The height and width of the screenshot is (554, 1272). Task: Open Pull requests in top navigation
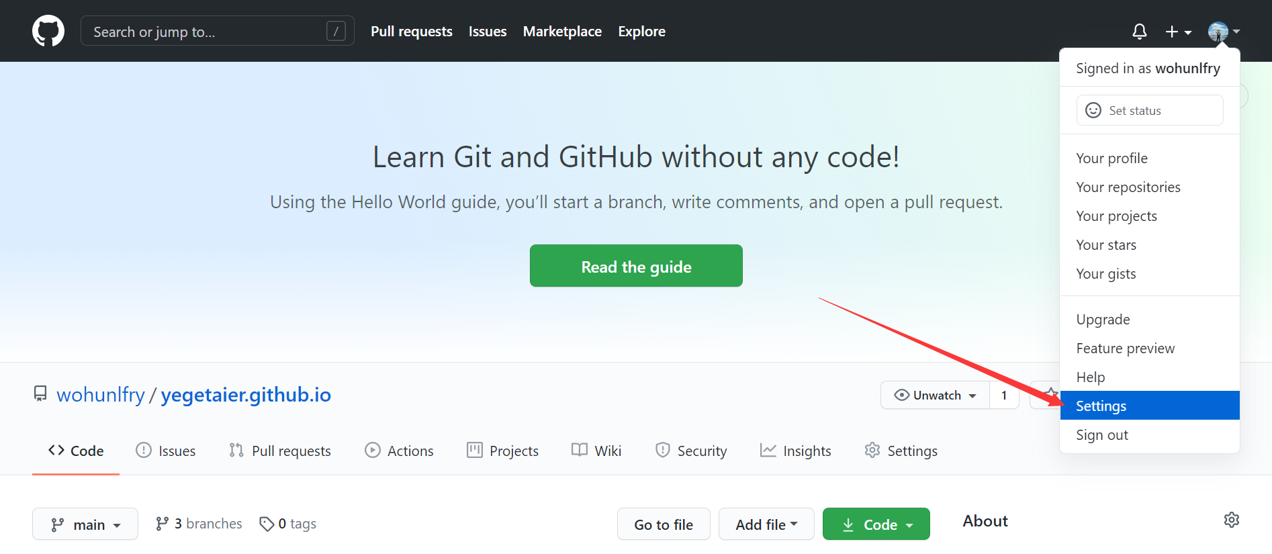(412, 32)
